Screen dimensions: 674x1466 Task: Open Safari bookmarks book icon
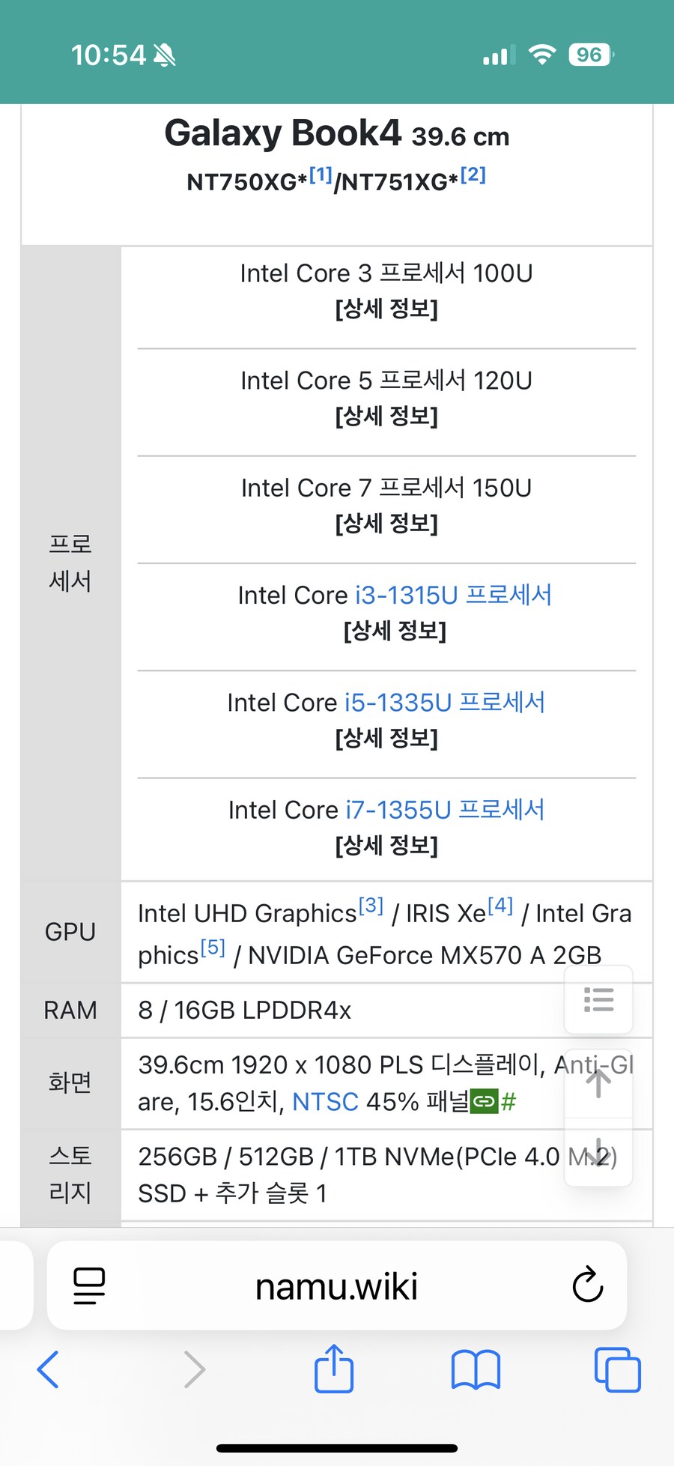coord(476,1369)
